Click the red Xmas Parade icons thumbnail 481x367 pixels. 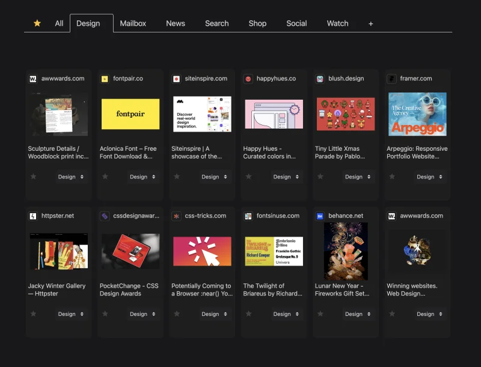click(x=346, y=114)
